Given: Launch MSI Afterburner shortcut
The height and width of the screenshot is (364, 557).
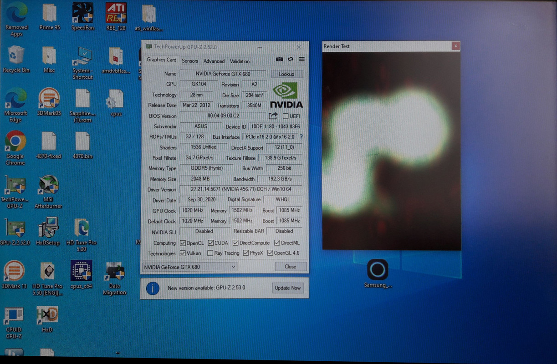Looking at the screenshot, I should [x=48, y=192].
